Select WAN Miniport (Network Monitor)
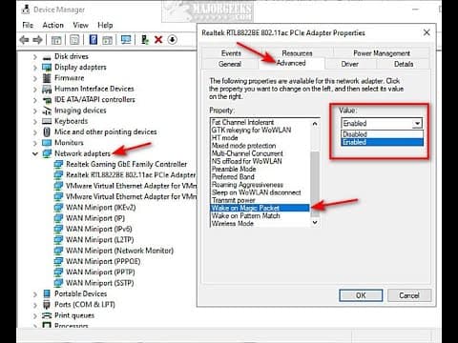Viewport: 458px width, 343px height. pyautogui.click(x=119, y=251)
